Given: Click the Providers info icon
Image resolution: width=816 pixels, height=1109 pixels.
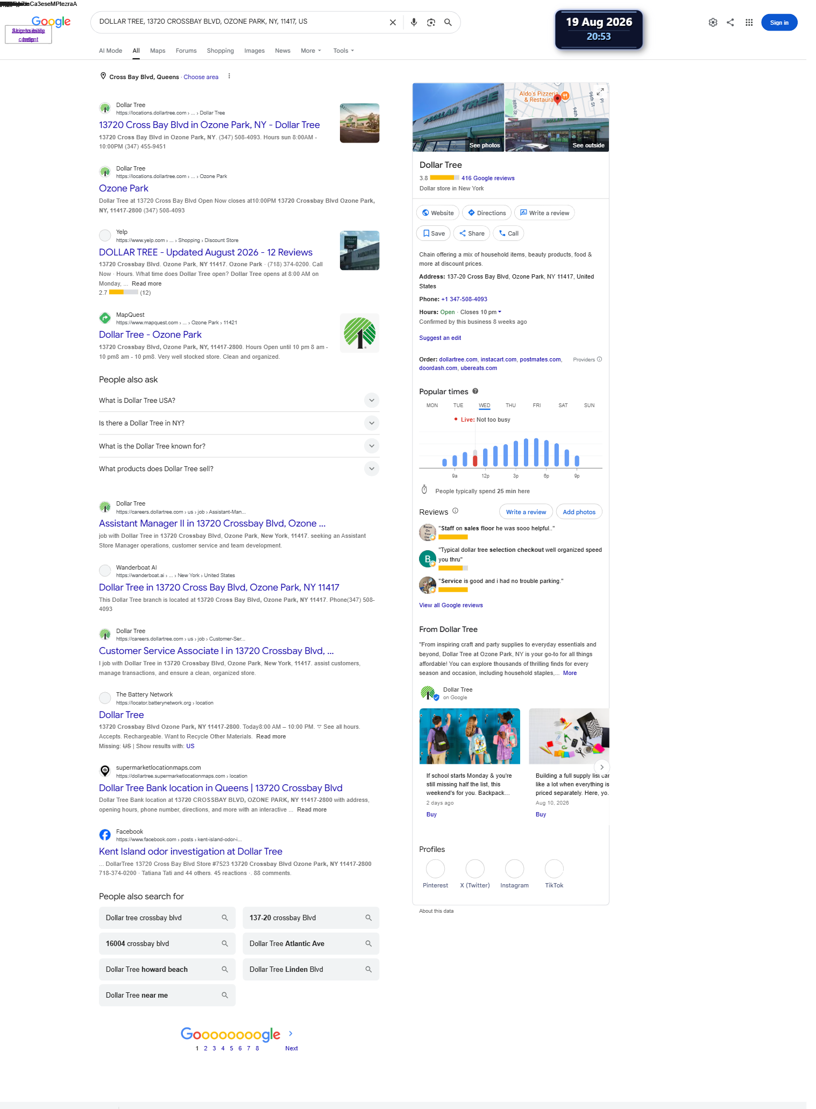Looking at the screenshot, I should [599, 359].
